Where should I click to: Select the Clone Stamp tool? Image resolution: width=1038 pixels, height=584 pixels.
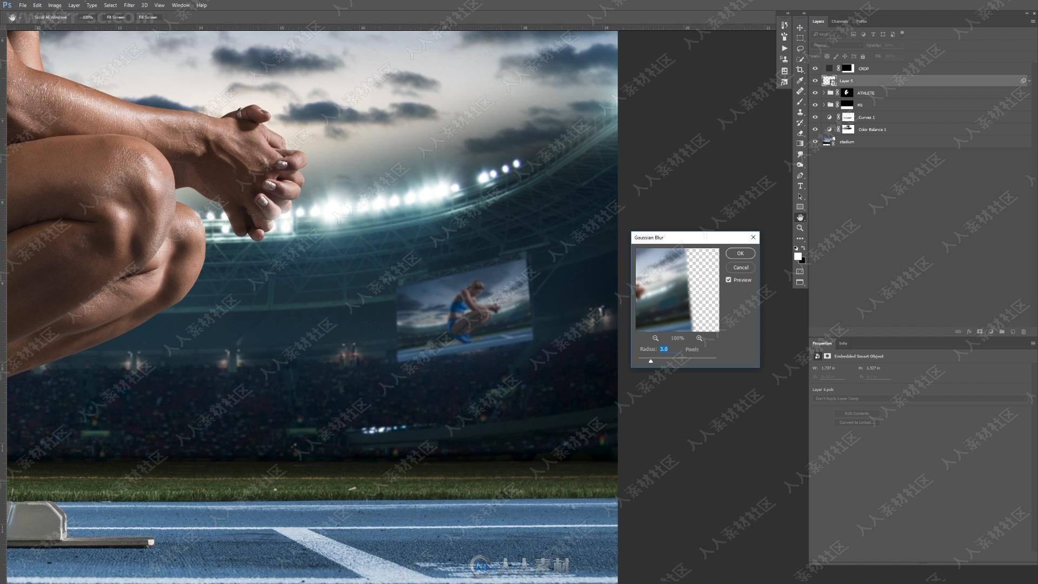pos(800,112)
